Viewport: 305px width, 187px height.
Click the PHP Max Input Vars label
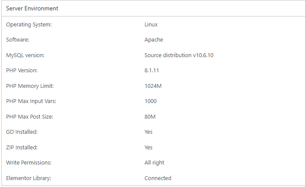[31, 101]
